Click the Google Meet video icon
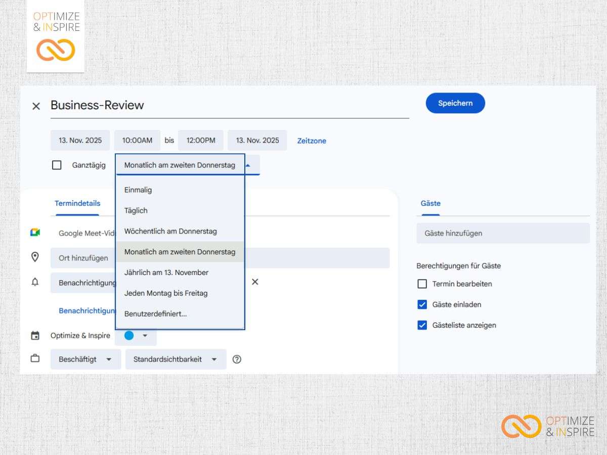Image resolution: width=607 pixels, height=455 pixels. [35, 233]
